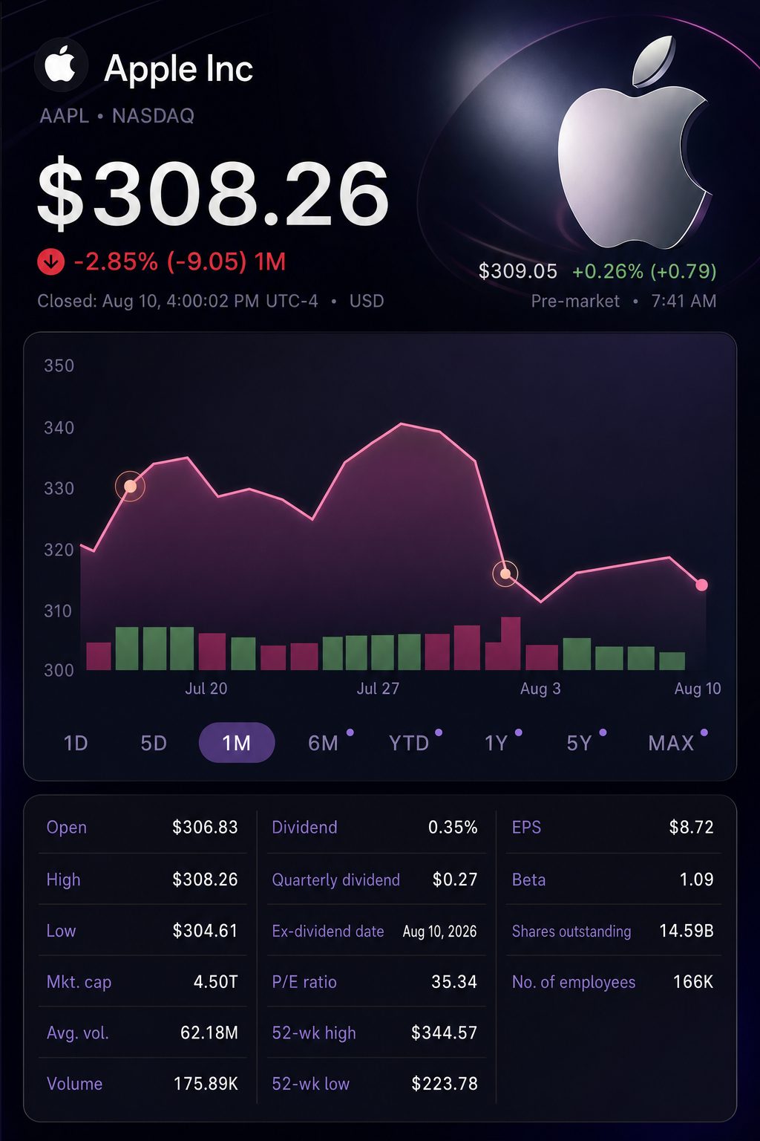This screenshot has width=760, height=1141.
Task: Click the 52-wk high value $344.57
Action: [x=444, y=1033]
